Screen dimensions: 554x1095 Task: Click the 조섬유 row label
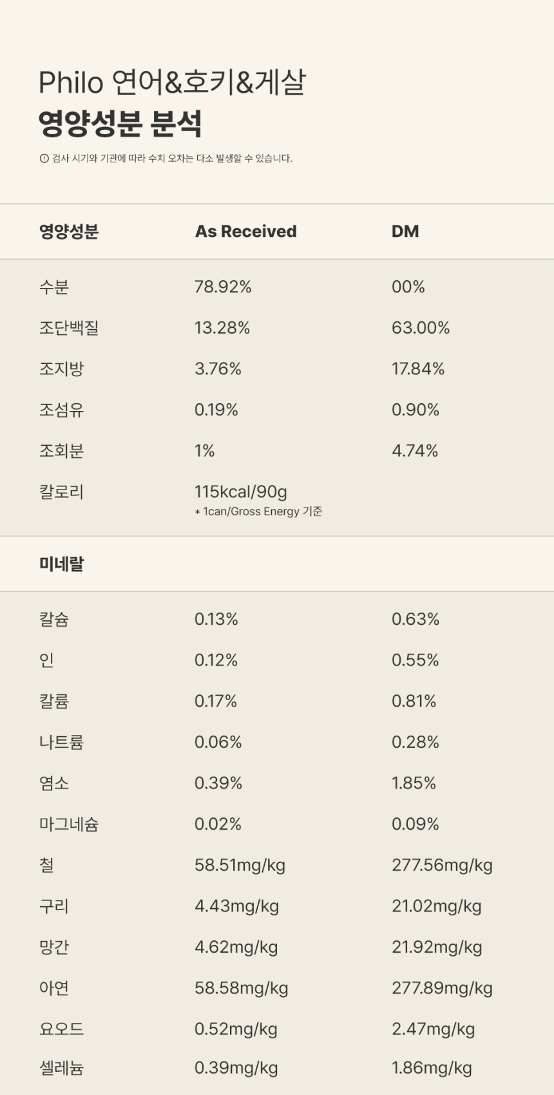tap(62, 410)
